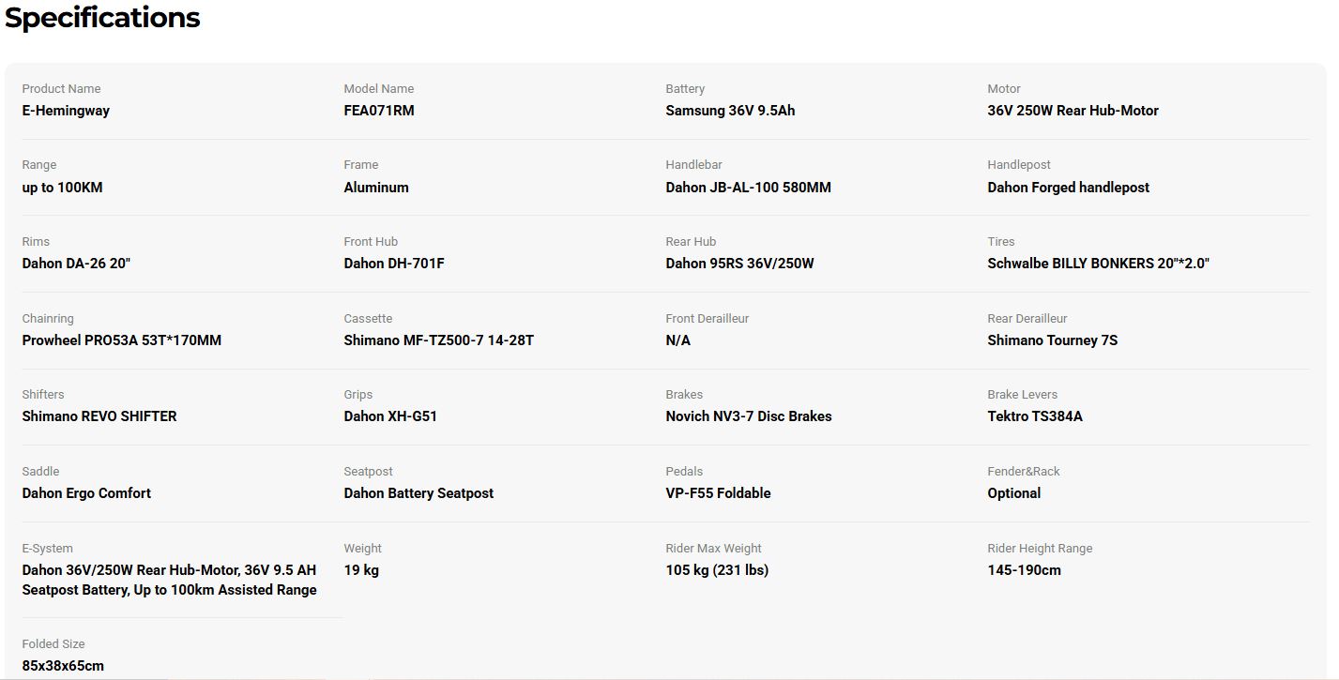Screen dimensions: 1339x680
Task: Click pedals value VP-F55 Foldable
Action: pyautogui.click(x=718, y=493)
